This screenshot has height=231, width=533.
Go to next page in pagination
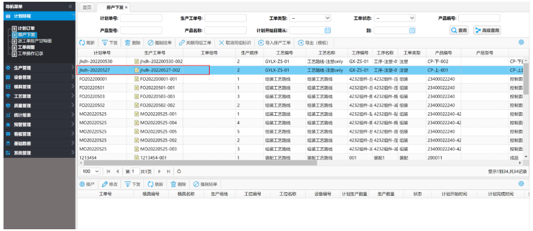click(x=159, y=171)
